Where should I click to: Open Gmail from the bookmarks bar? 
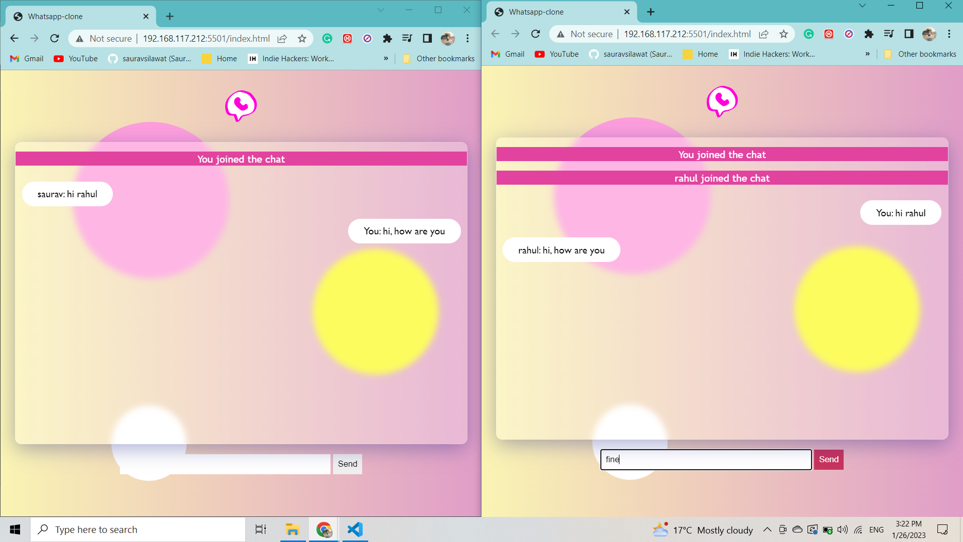26,58
